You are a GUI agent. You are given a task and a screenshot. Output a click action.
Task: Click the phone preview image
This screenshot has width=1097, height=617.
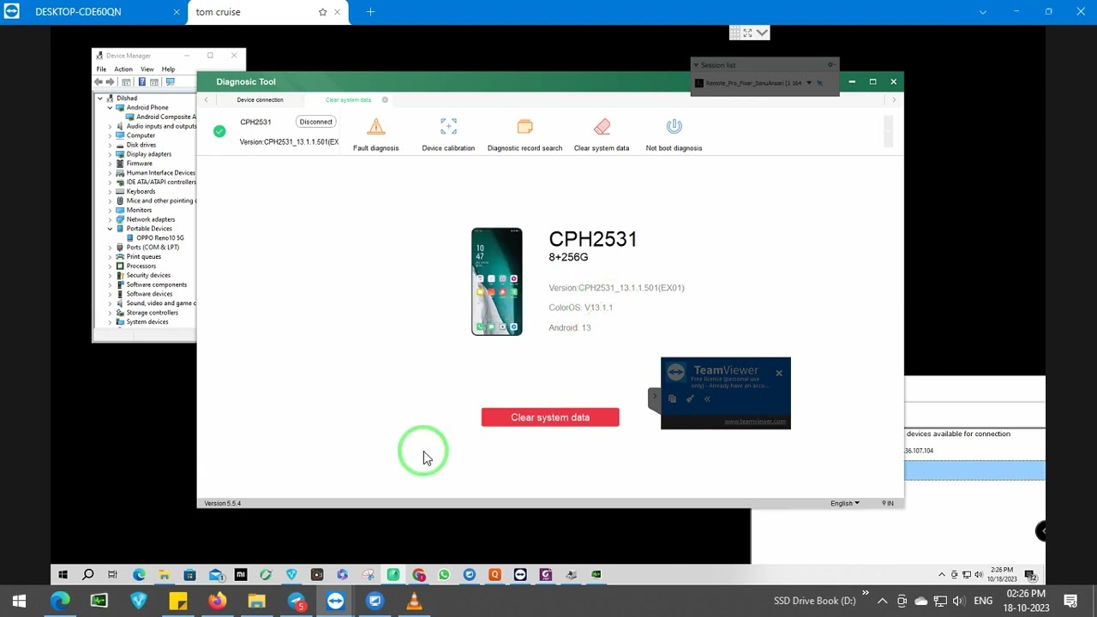(x=497, y=281)
